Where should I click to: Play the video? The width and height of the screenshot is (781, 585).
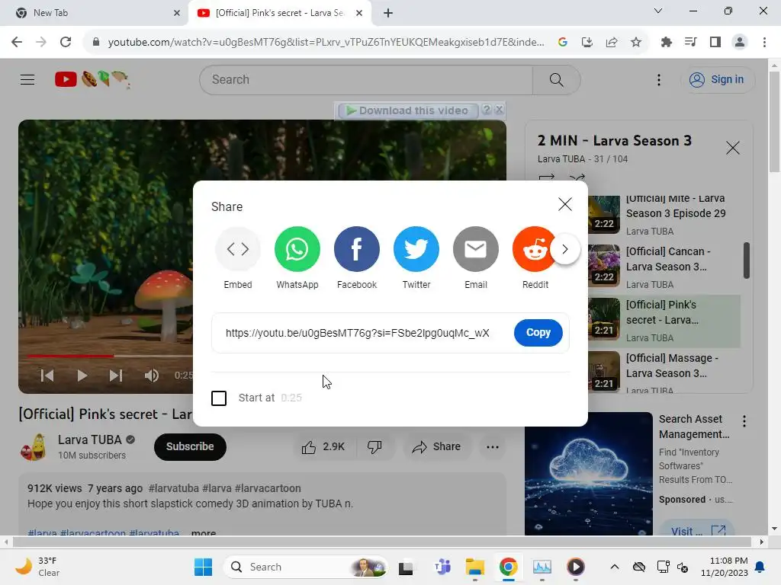[82, 376]
